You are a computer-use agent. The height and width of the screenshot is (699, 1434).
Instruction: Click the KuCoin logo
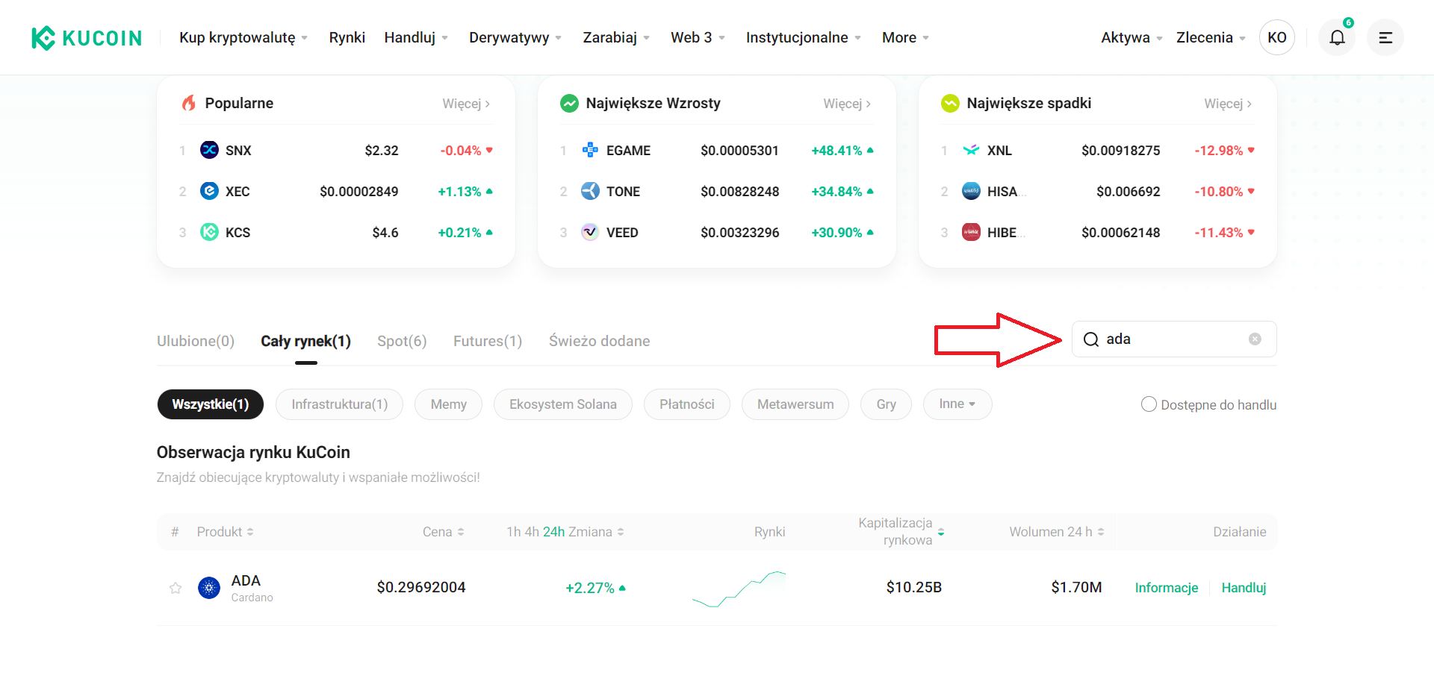(x=87, y=37)
